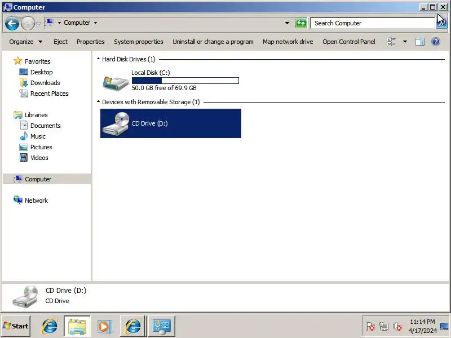451x338 pixels.
Task: Click the CD Drive (D:) label
Action: 149,123
